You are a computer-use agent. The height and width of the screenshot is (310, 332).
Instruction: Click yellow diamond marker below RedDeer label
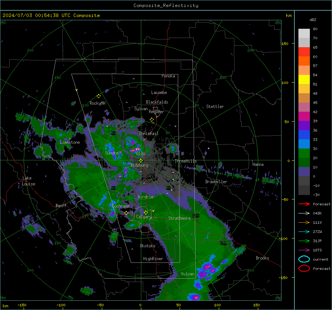pyautogui.click(x=152, y=120)
